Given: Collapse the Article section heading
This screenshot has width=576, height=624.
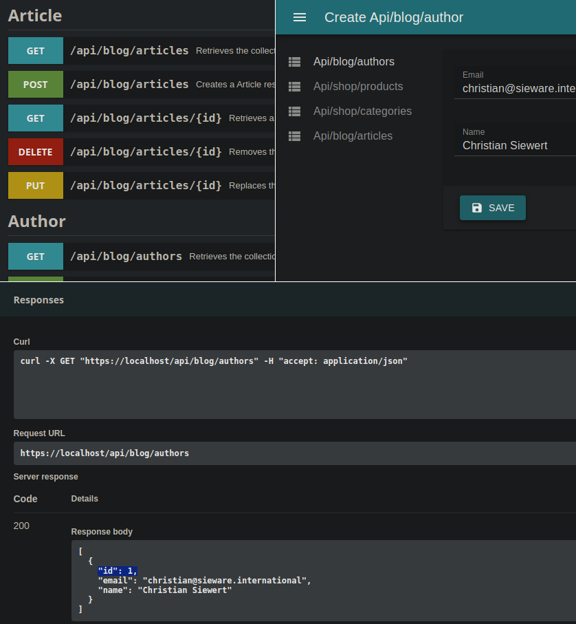Looking at the screenshot, I should (35, 16).
